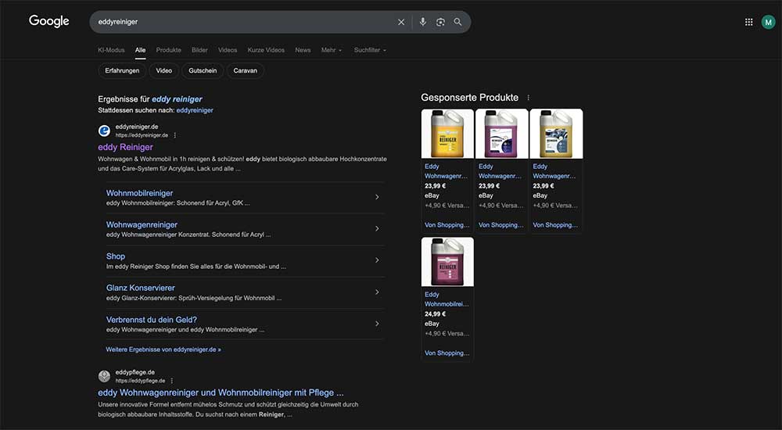Open image search via camera lens icon

tap(440, 22)
